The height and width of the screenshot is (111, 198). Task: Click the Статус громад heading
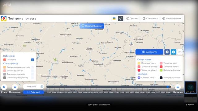11,64
